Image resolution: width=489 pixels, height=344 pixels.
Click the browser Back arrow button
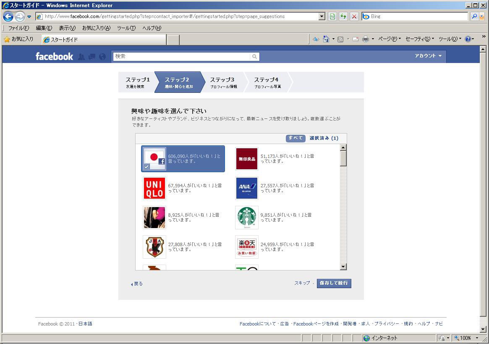pyautogui.click(x=8, y=16)
